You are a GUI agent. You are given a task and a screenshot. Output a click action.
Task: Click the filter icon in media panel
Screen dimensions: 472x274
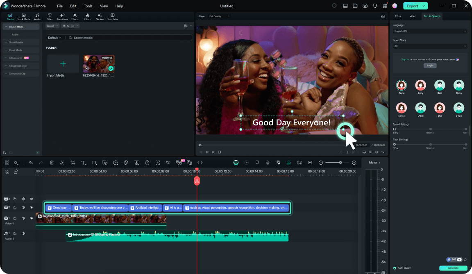(186, 26)
